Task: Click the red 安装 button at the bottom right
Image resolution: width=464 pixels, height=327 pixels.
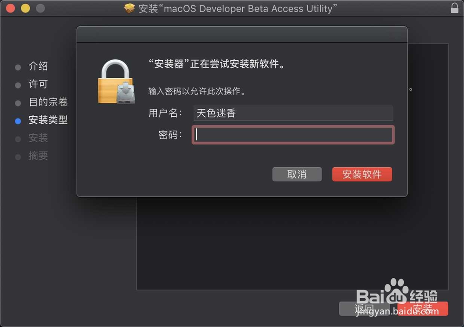Action: pos(423,308)
